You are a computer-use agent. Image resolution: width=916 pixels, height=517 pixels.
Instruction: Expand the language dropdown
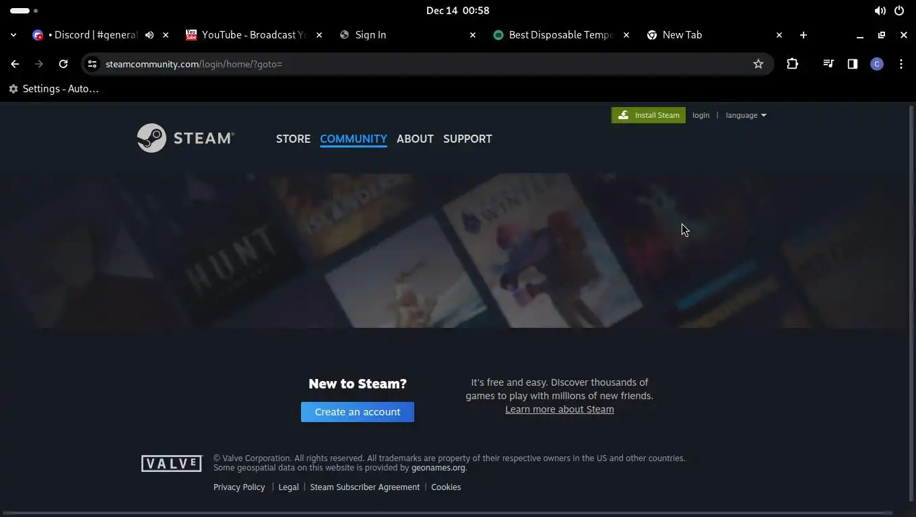(x=746, y=115)
